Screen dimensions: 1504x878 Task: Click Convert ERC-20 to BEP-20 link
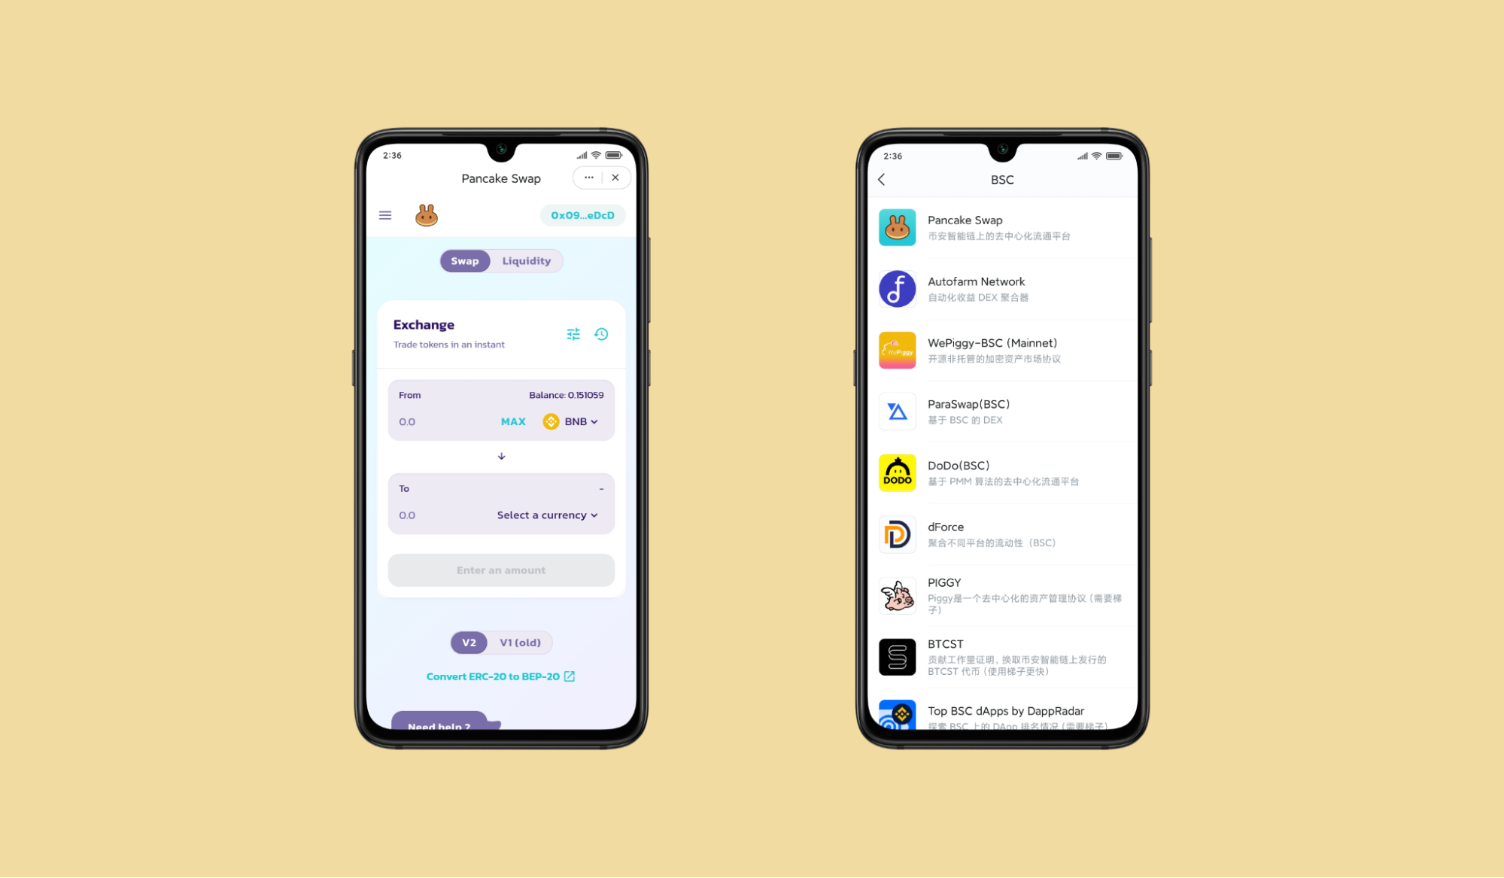pos(500,676)
